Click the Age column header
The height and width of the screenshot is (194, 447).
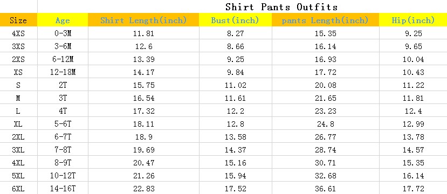(x=63, y=20)
